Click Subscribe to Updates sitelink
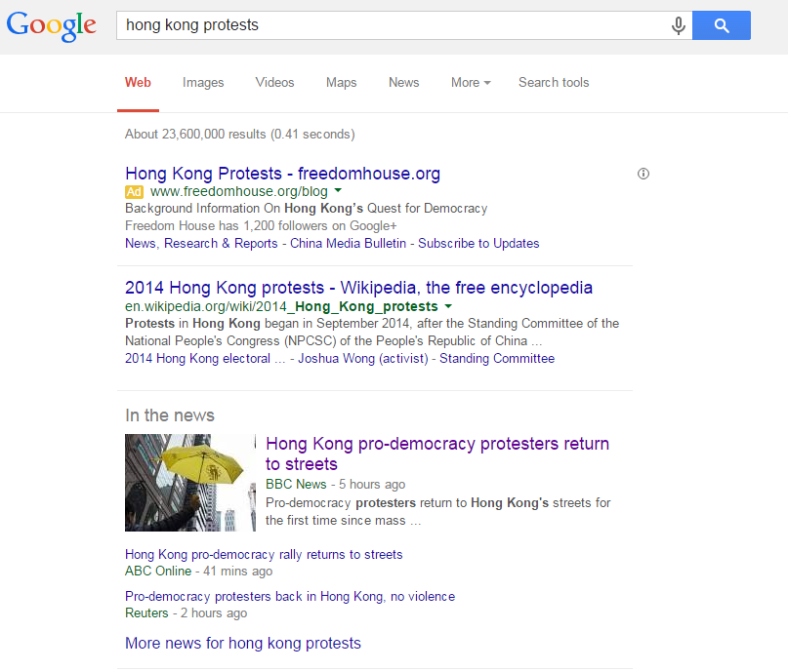Image resolution: width=788 pixels, height=671 pixels. [x=478, y=244]
